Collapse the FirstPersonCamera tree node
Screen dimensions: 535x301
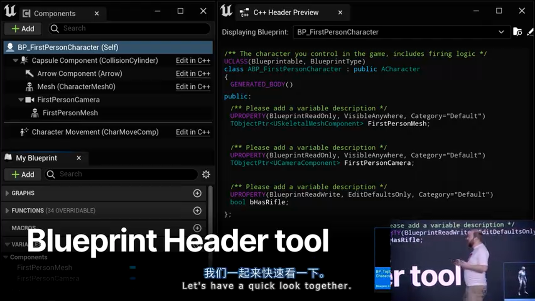click(21, 100)
